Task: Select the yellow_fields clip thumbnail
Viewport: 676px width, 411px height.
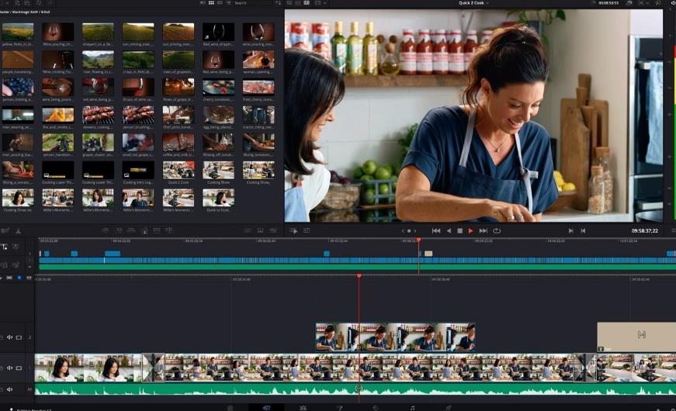Action: point(18,32)
